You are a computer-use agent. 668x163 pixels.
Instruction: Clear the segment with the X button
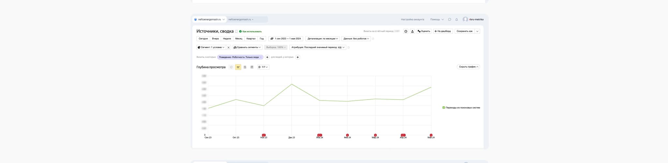click(228, 48)
